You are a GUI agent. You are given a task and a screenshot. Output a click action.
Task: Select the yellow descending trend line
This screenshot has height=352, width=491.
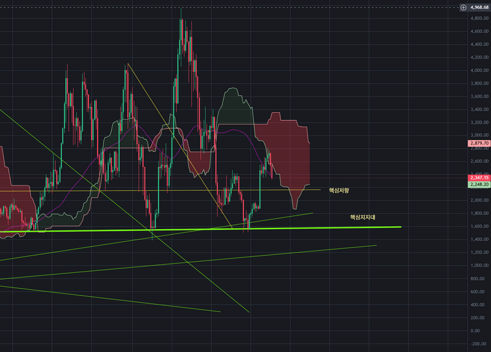click(180, 146)
